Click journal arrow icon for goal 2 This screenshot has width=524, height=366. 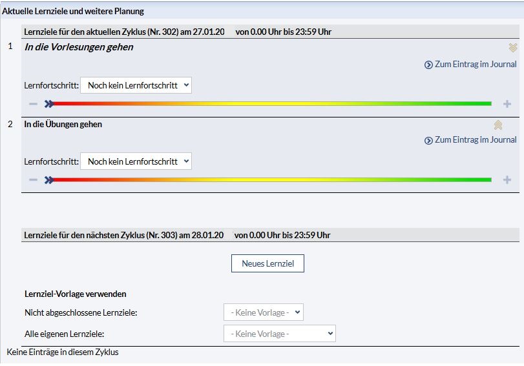(x=428, y=140)
